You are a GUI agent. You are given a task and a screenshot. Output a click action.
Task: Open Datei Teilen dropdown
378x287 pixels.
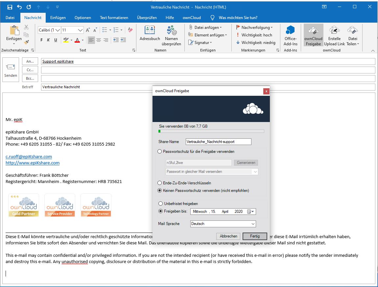(353, 36)
